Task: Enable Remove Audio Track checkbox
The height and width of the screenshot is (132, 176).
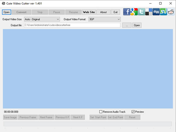Action: point(101,112)
